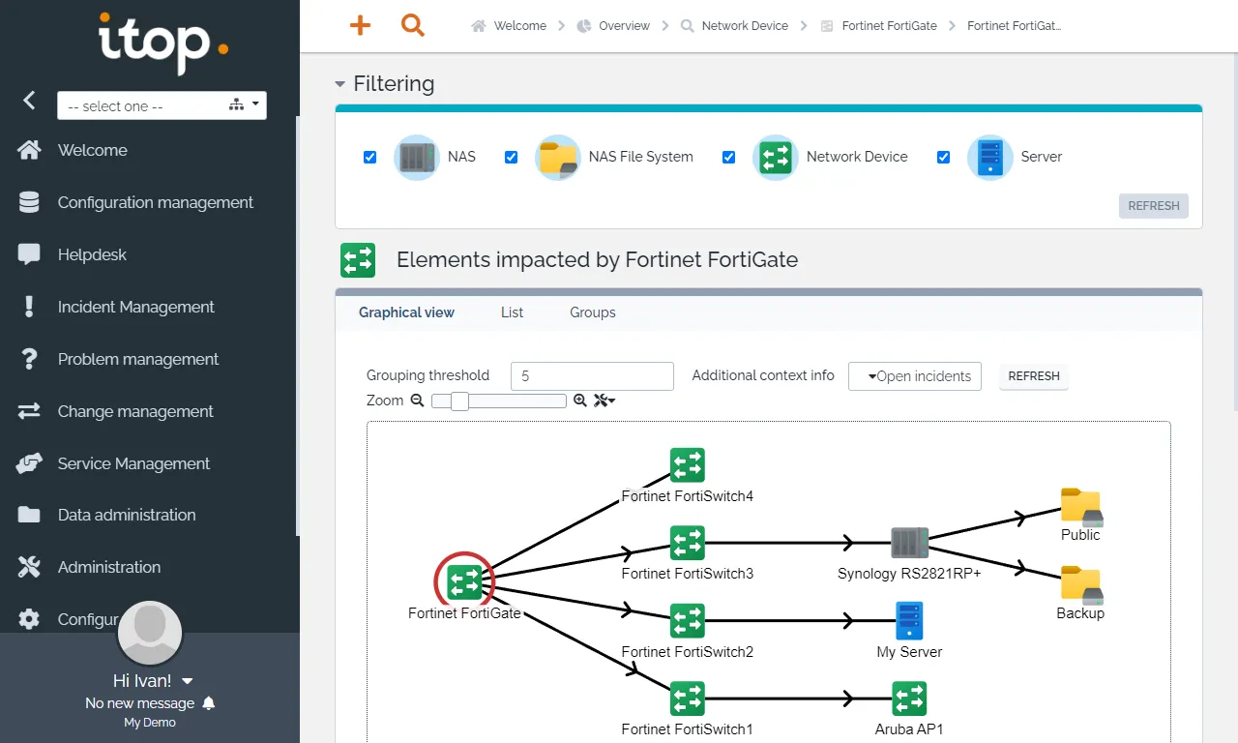Open the Open incidents context dropdown
Viewport: 1238px width, 743px height.
915,376
